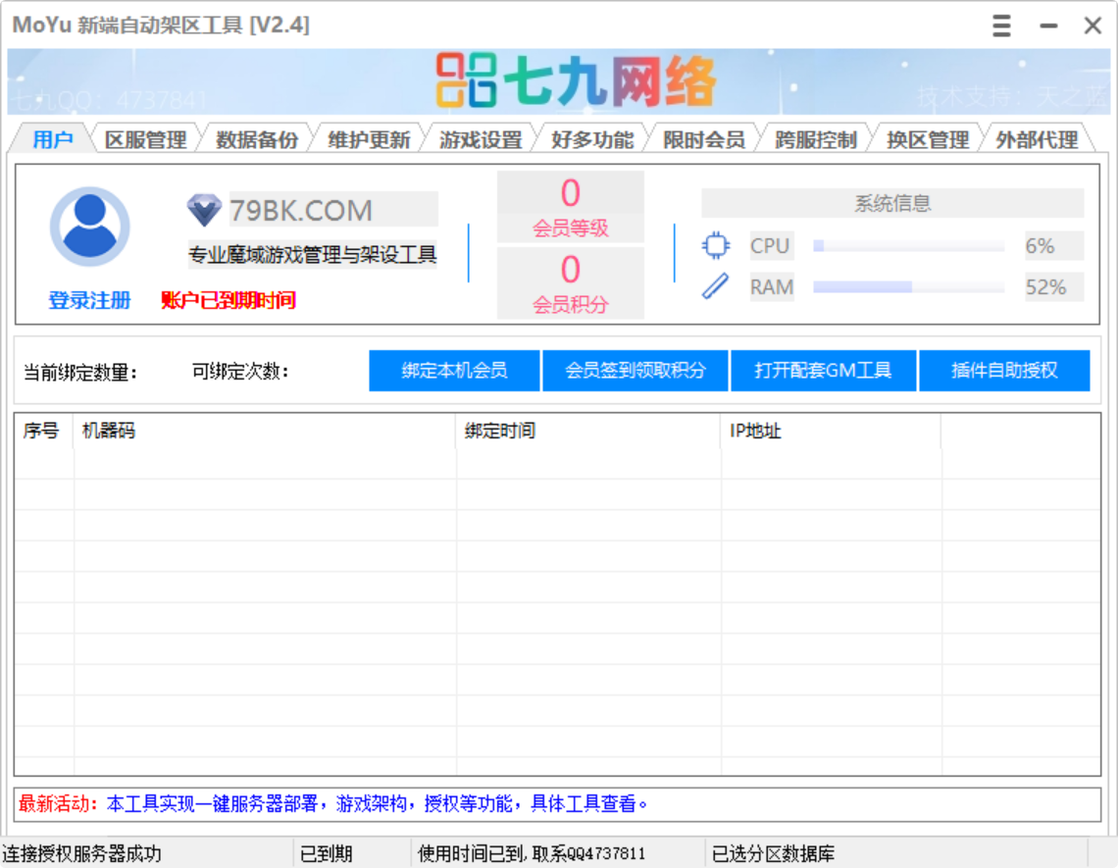Screen dimensions: 1118x868
Task: Open the 数据备份 tab
Action: point(257,139)
